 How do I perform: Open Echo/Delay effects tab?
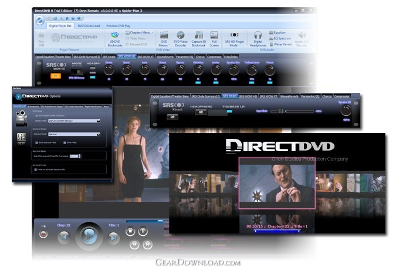[x=231, y=56]
